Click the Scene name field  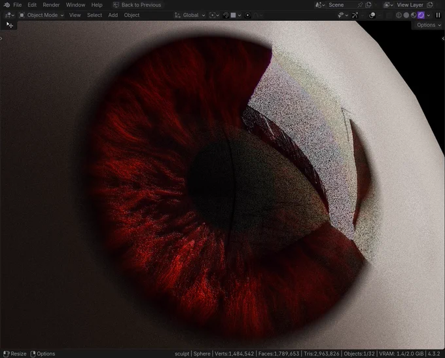(341, 5)
